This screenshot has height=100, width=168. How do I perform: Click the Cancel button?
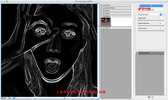(151, 10)
